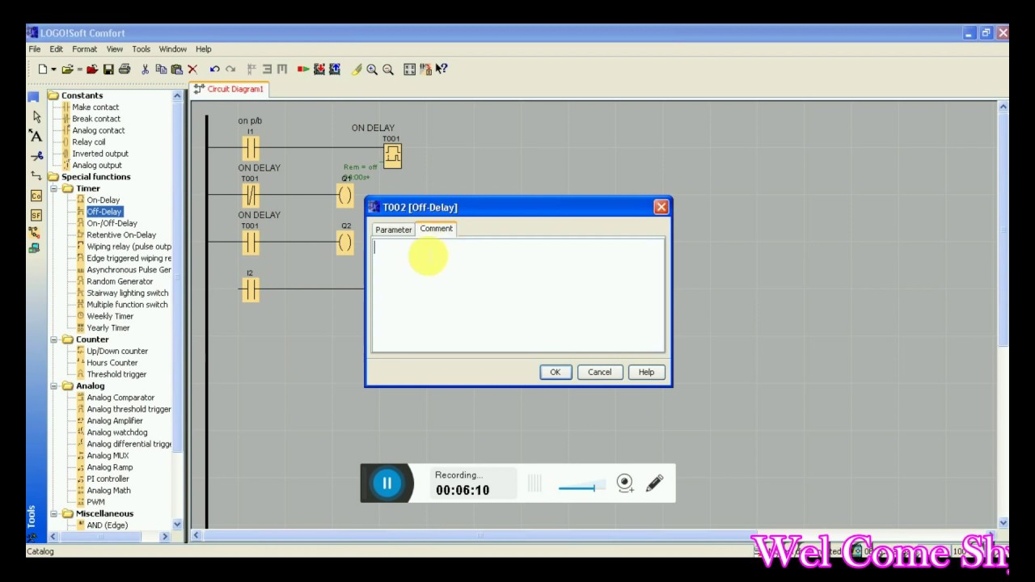Activate context-sensitive help cursor icon
1035x582 pixels.
(x=441, y=70)
